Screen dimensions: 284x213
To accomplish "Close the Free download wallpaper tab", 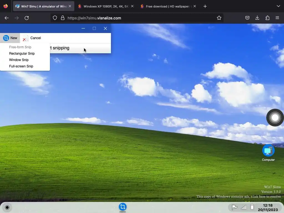I will [x=195, y=6].
